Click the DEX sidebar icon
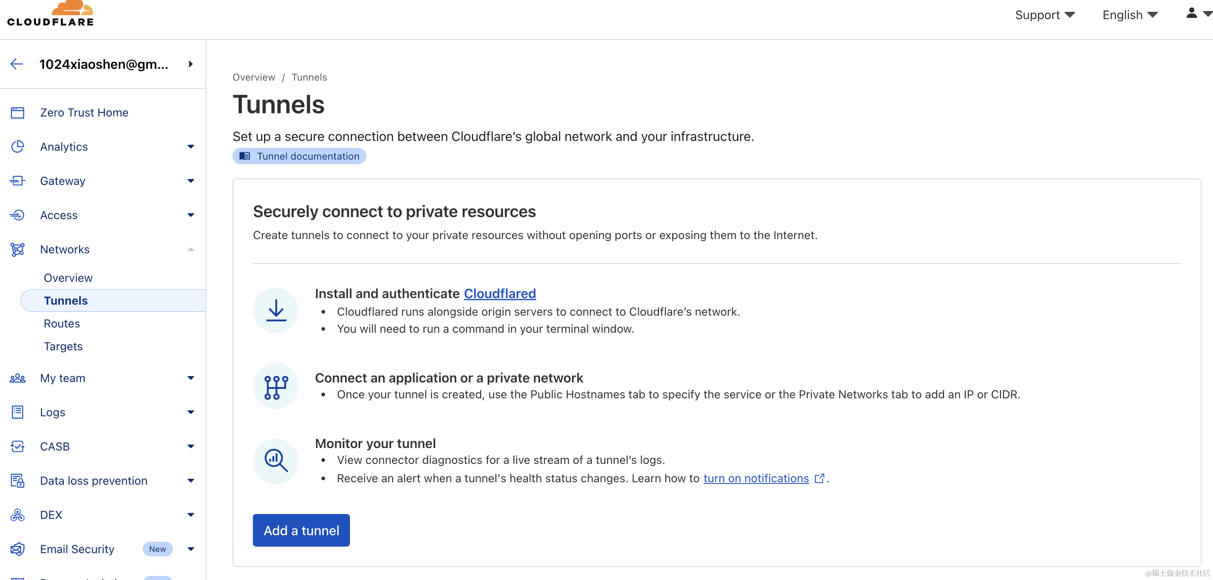The height and width of the screenshot is (580, 1213). tap(18, 514)
